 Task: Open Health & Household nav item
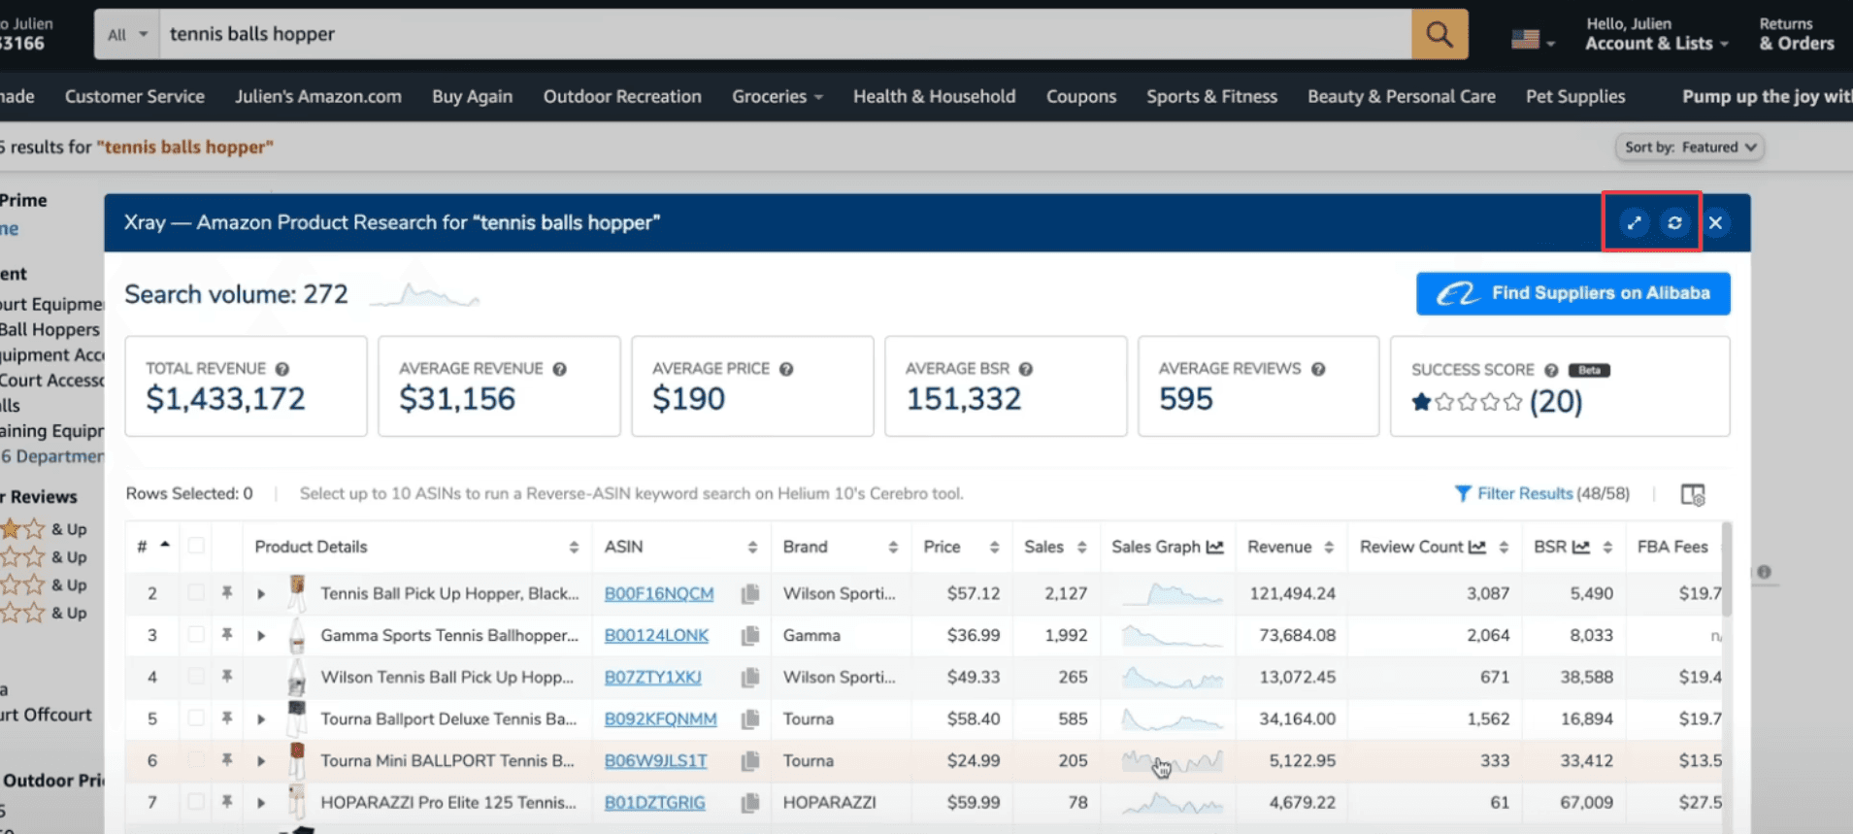tap(934, 96)
